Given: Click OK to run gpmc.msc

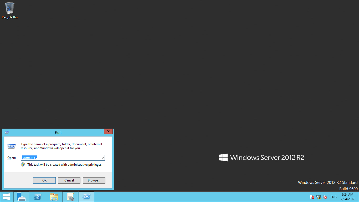Looking at the screenshot, I should (44, 180).
